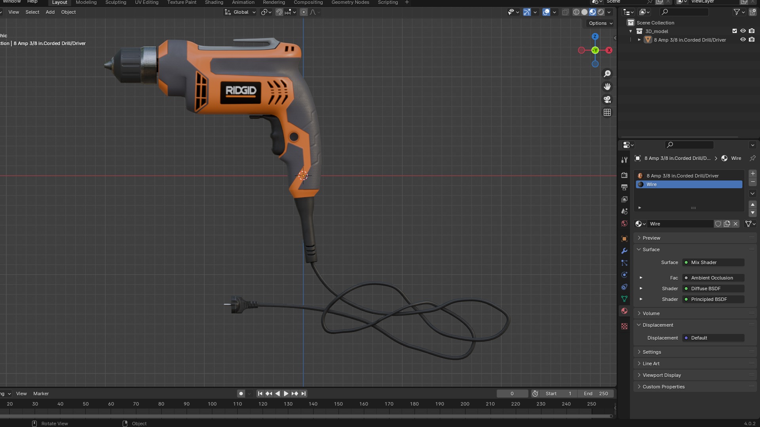Browse materials to link dropdown
The height and width of the screenshot is (427, 760).
[640, 224]
